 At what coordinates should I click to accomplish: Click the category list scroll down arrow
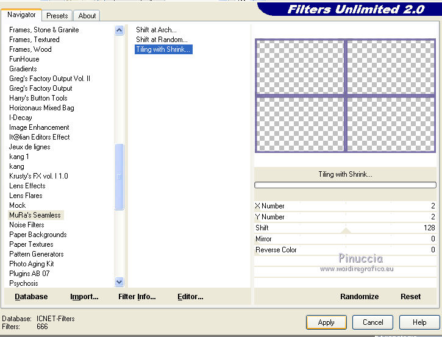point(119,282)
